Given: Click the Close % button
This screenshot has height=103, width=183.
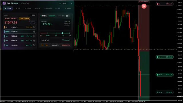Looking at the screenshot, I should 55,45.
